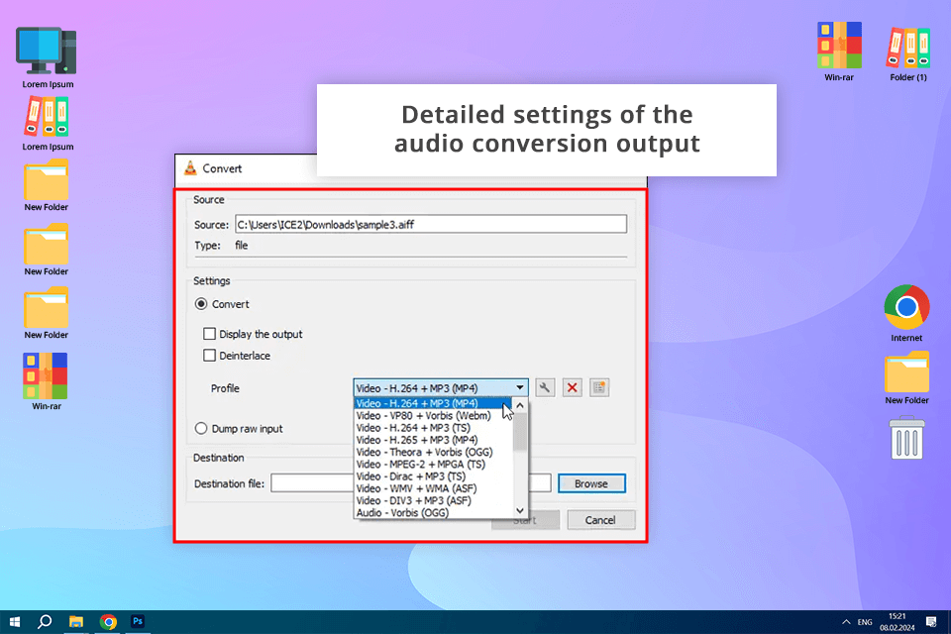This screenshot has height=634, width=951.
Task: Collapse the Profile dropdown box
Action: 441,387
